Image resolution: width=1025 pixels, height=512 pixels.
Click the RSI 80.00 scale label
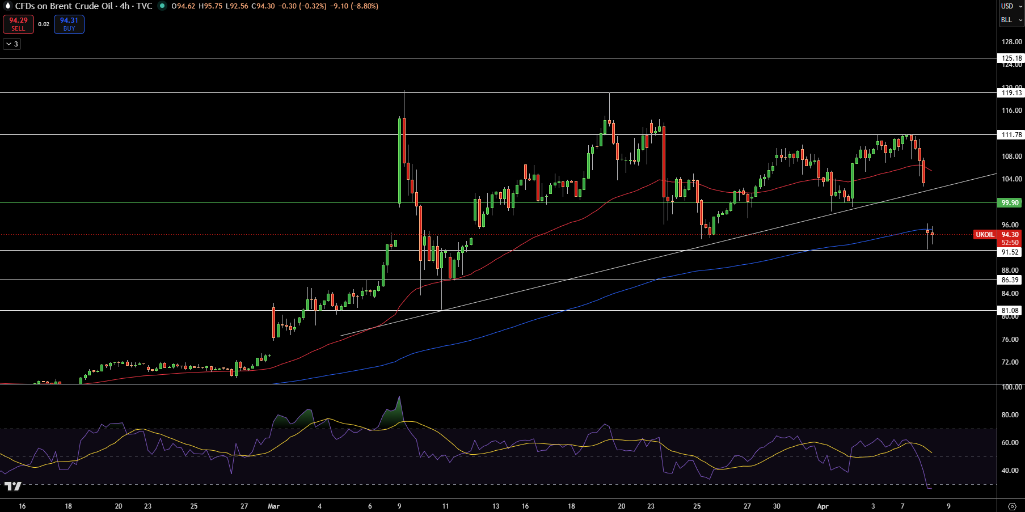tap(1010, 414)
